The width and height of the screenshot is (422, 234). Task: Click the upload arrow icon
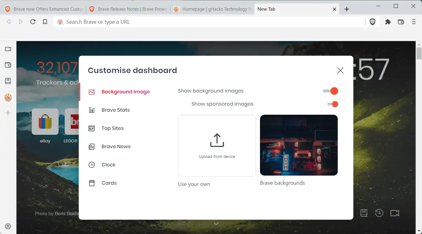[217, 140]
